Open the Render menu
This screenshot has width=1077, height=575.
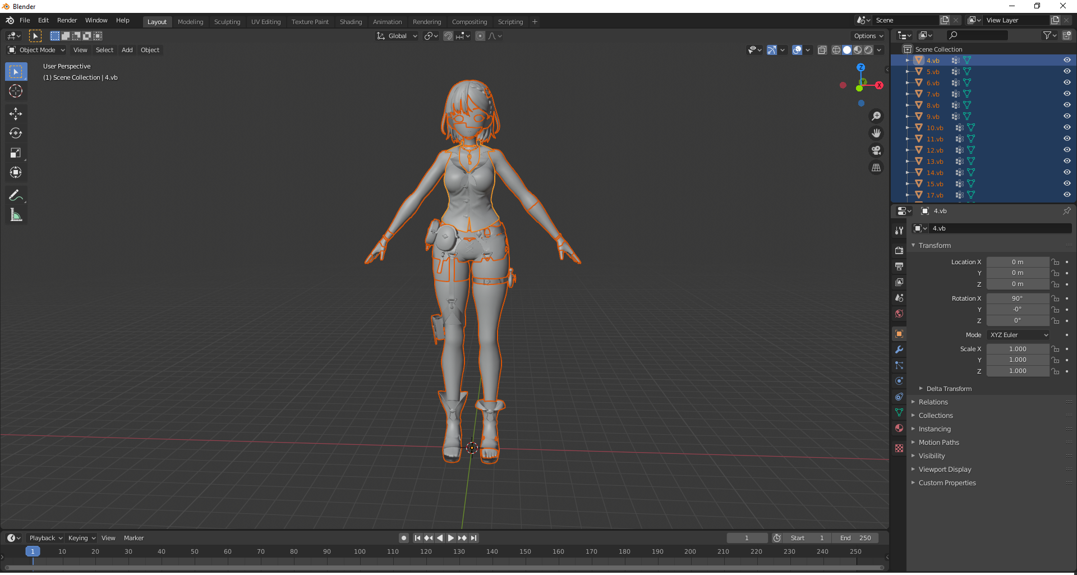(67, 20)
